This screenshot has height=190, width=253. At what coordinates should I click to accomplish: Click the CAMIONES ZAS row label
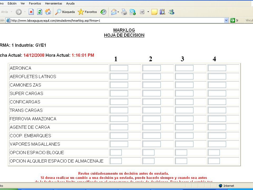pyautogui.click(x=25, y=85)
